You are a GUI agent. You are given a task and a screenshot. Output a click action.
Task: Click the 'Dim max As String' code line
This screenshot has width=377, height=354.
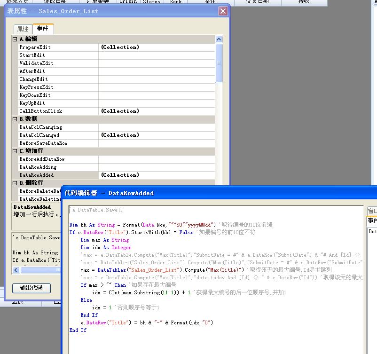pyautogui.click(x=104, y=240)
